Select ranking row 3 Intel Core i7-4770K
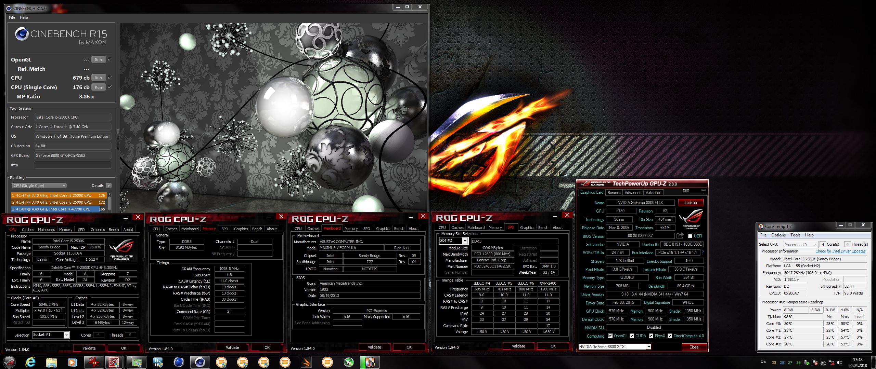The image size is (876, 369). [x=59, y=209]
